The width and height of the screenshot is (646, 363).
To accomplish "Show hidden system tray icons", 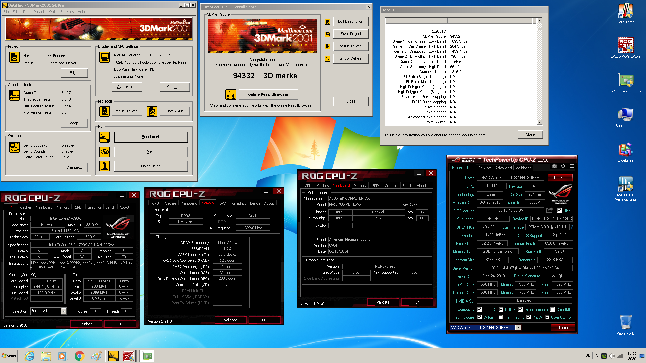I will (597, 356).
